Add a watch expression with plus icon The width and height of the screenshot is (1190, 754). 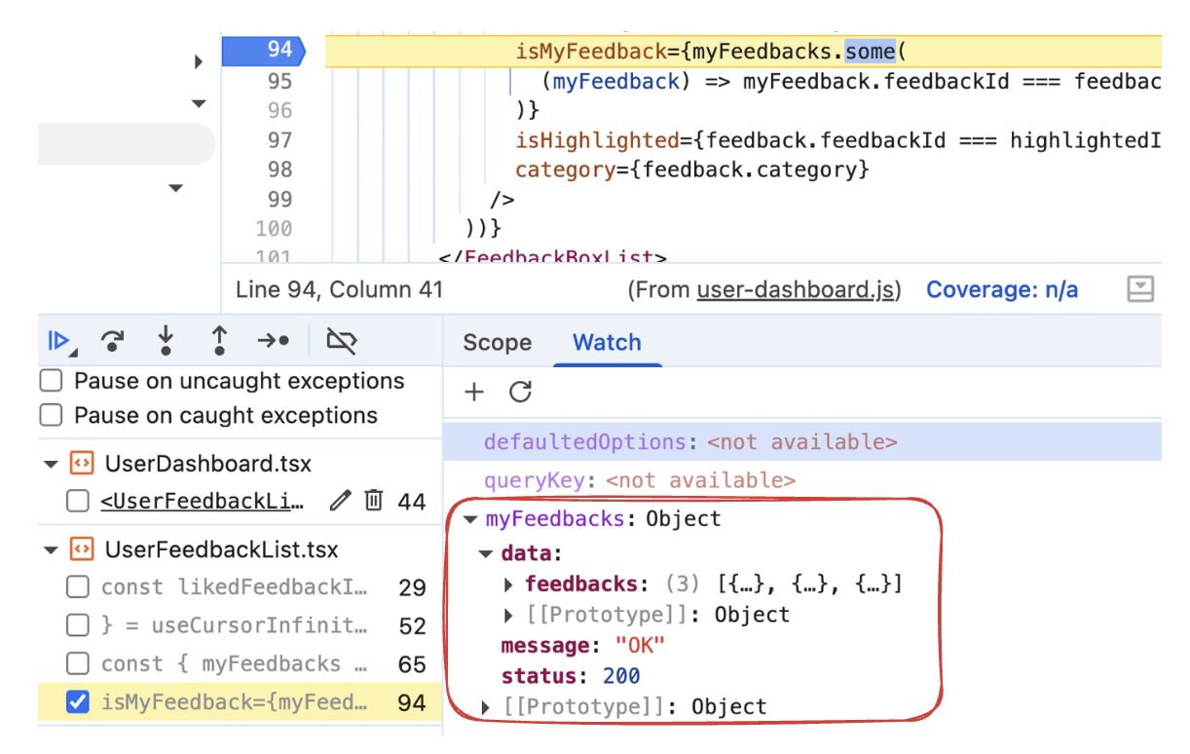[474, 392]
